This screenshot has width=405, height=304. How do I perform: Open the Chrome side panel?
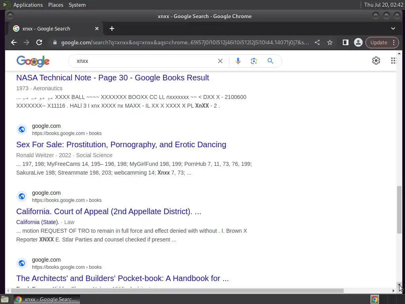pos(345,42)
